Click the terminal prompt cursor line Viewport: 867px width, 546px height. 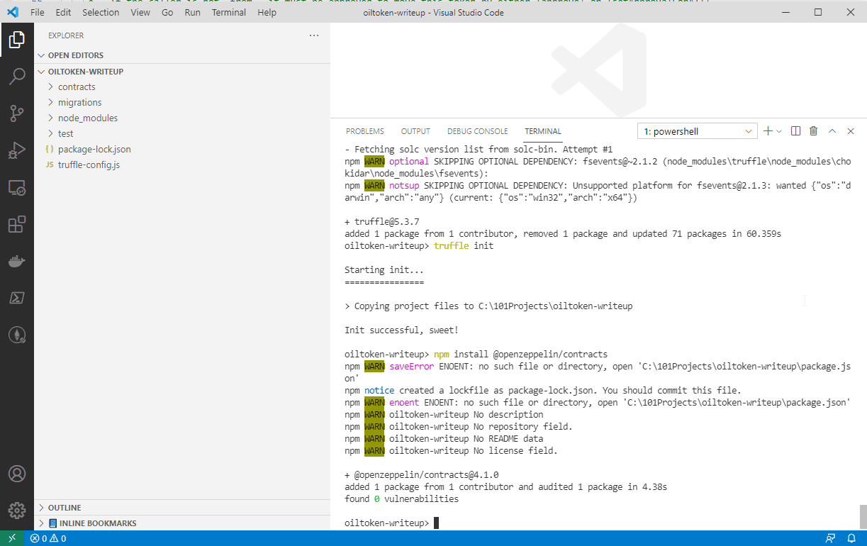[391, 523]
